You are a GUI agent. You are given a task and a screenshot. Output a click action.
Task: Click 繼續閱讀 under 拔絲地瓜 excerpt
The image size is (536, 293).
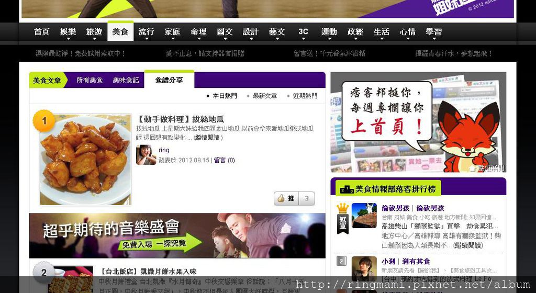(207, 138)
